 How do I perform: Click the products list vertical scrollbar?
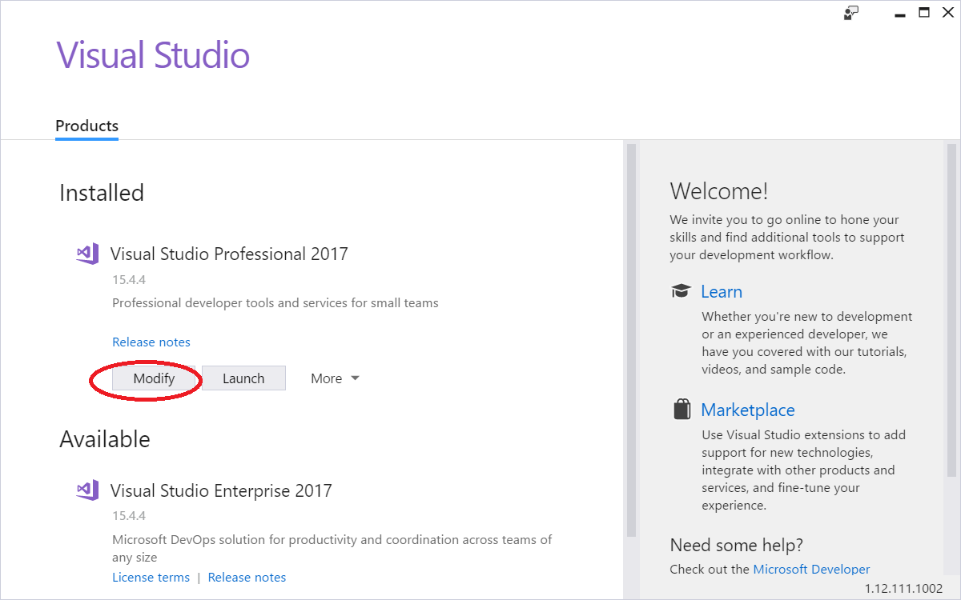pos(631,340)
